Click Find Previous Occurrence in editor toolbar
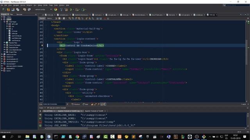 click(x=73, y=18)
